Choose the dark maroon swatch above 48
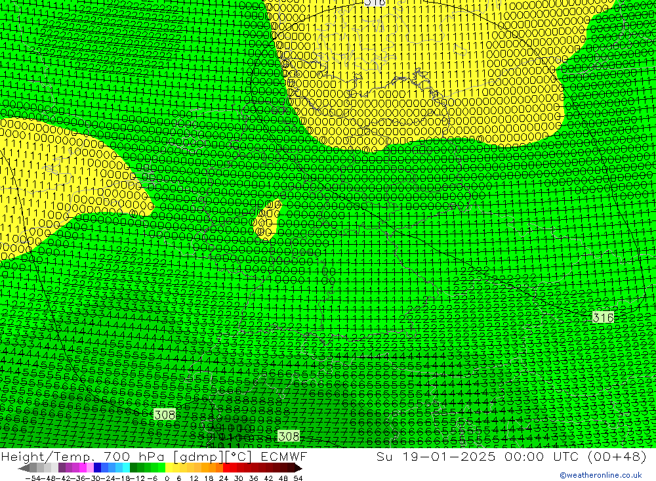Image resolution: width=656 pixels, height=481 pixels. click(x=283, y=468)
